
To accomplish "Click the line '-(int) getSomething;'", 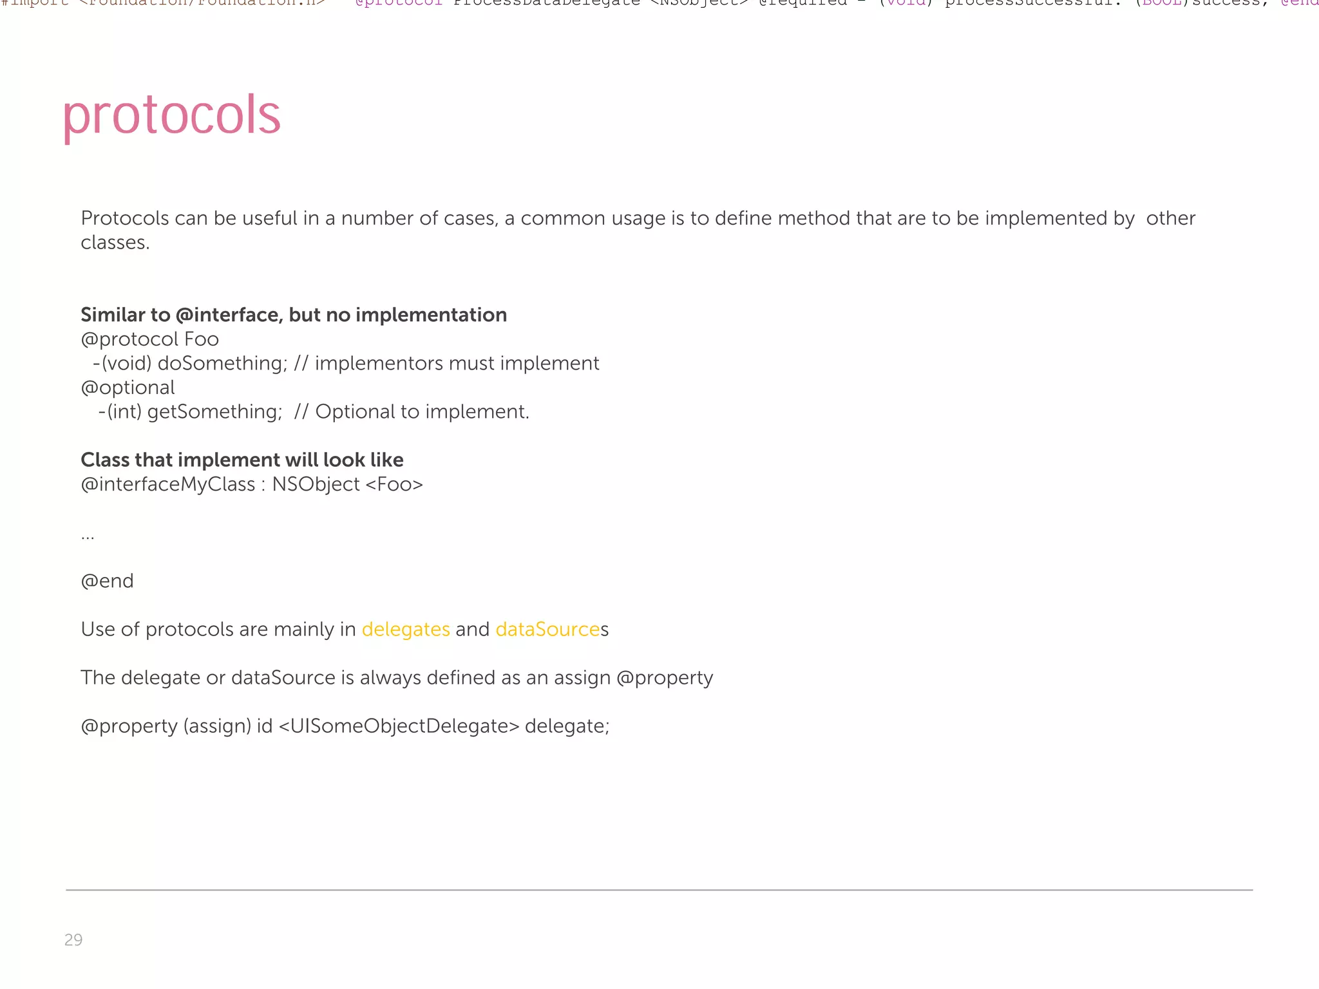I will click(314, 412).
